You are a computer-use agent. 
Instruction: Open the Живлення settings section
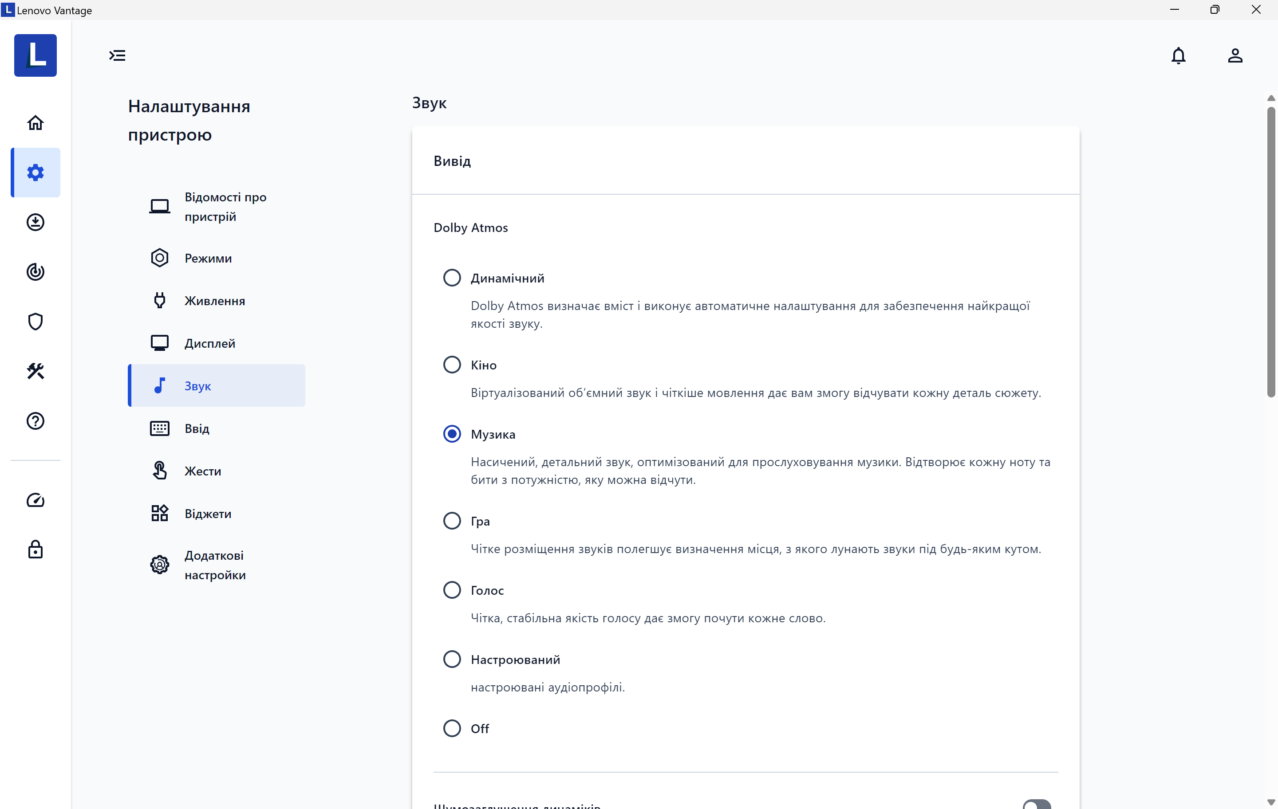(x=214, y=301)
